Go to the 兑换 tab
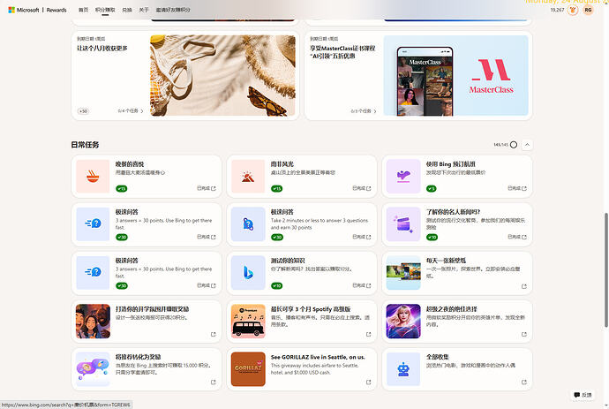Viewport: 609px width, 409px height. 127,10
